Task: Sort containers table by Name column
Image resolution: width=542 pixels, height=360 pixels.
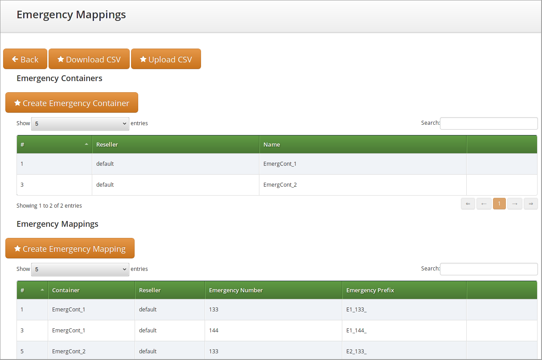Action: point(362,144)
